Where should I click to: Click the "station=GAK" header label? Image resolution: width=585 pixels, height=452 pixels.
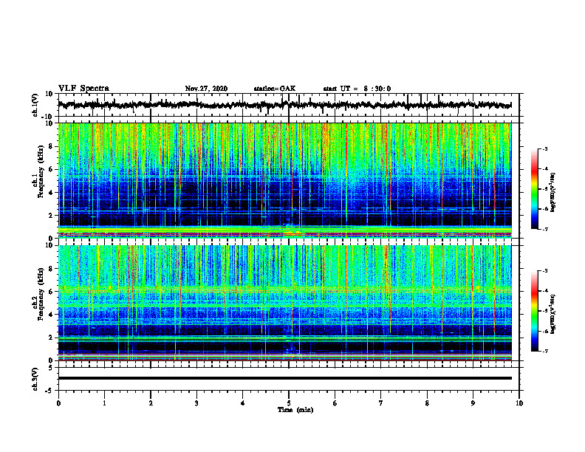[x=275, y=89]
